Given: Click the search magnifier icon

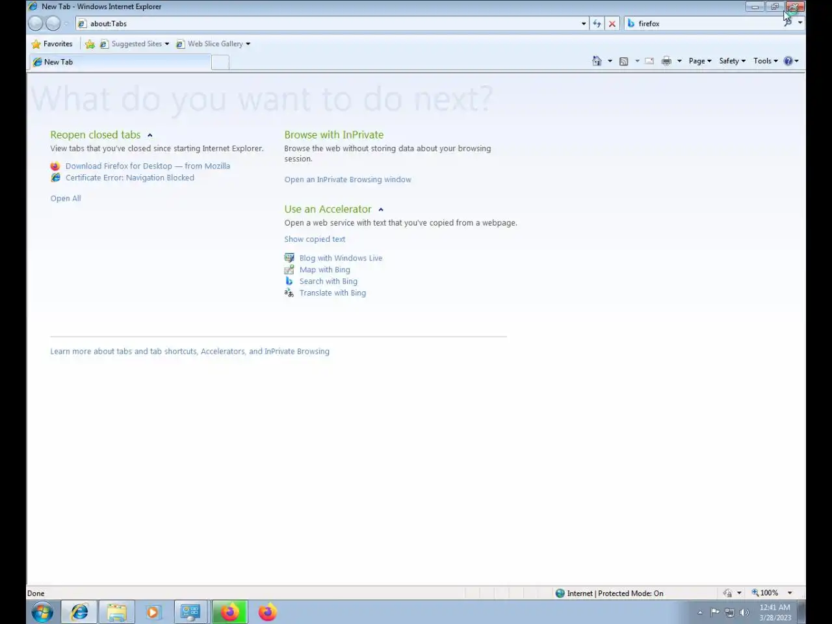Looking at the screenshot, I should pyautogui.click(x=788, y=23).
